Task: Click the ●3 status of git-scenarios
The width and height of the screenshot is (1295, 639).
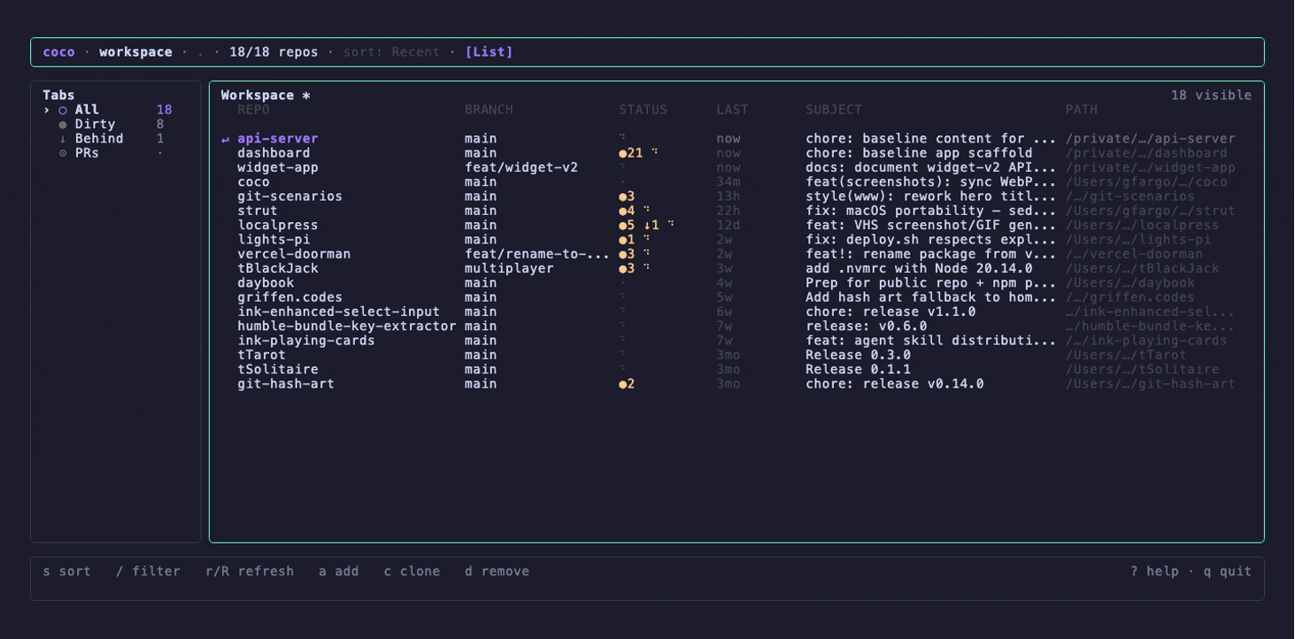Action: coord(627,196)
